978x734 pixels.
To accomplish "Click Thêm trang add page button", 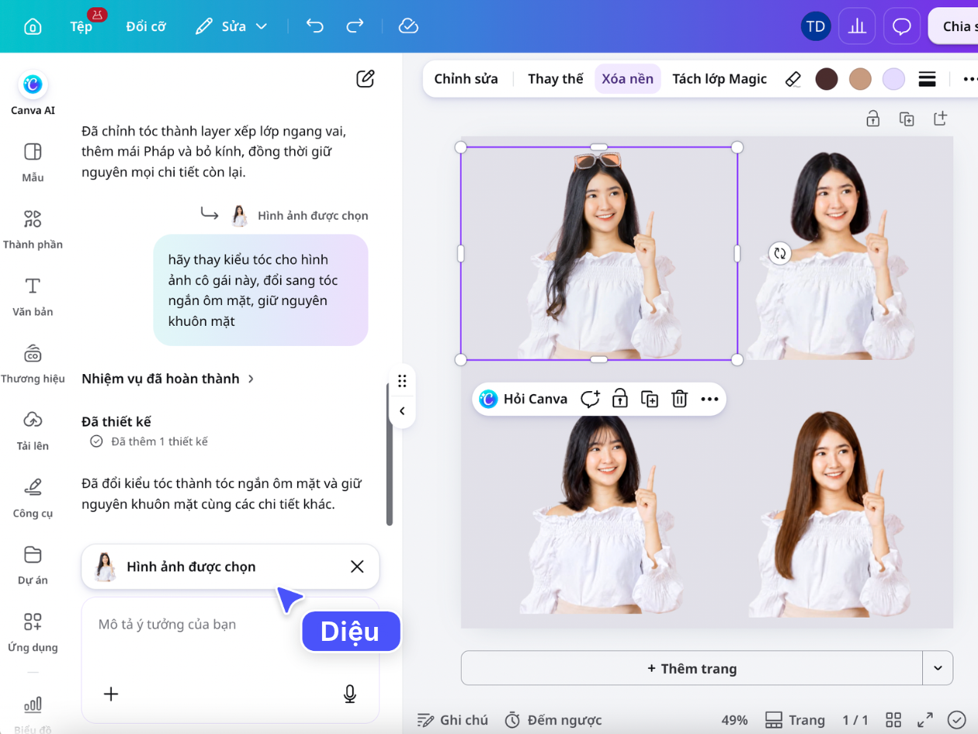I will tap(692, 668).
